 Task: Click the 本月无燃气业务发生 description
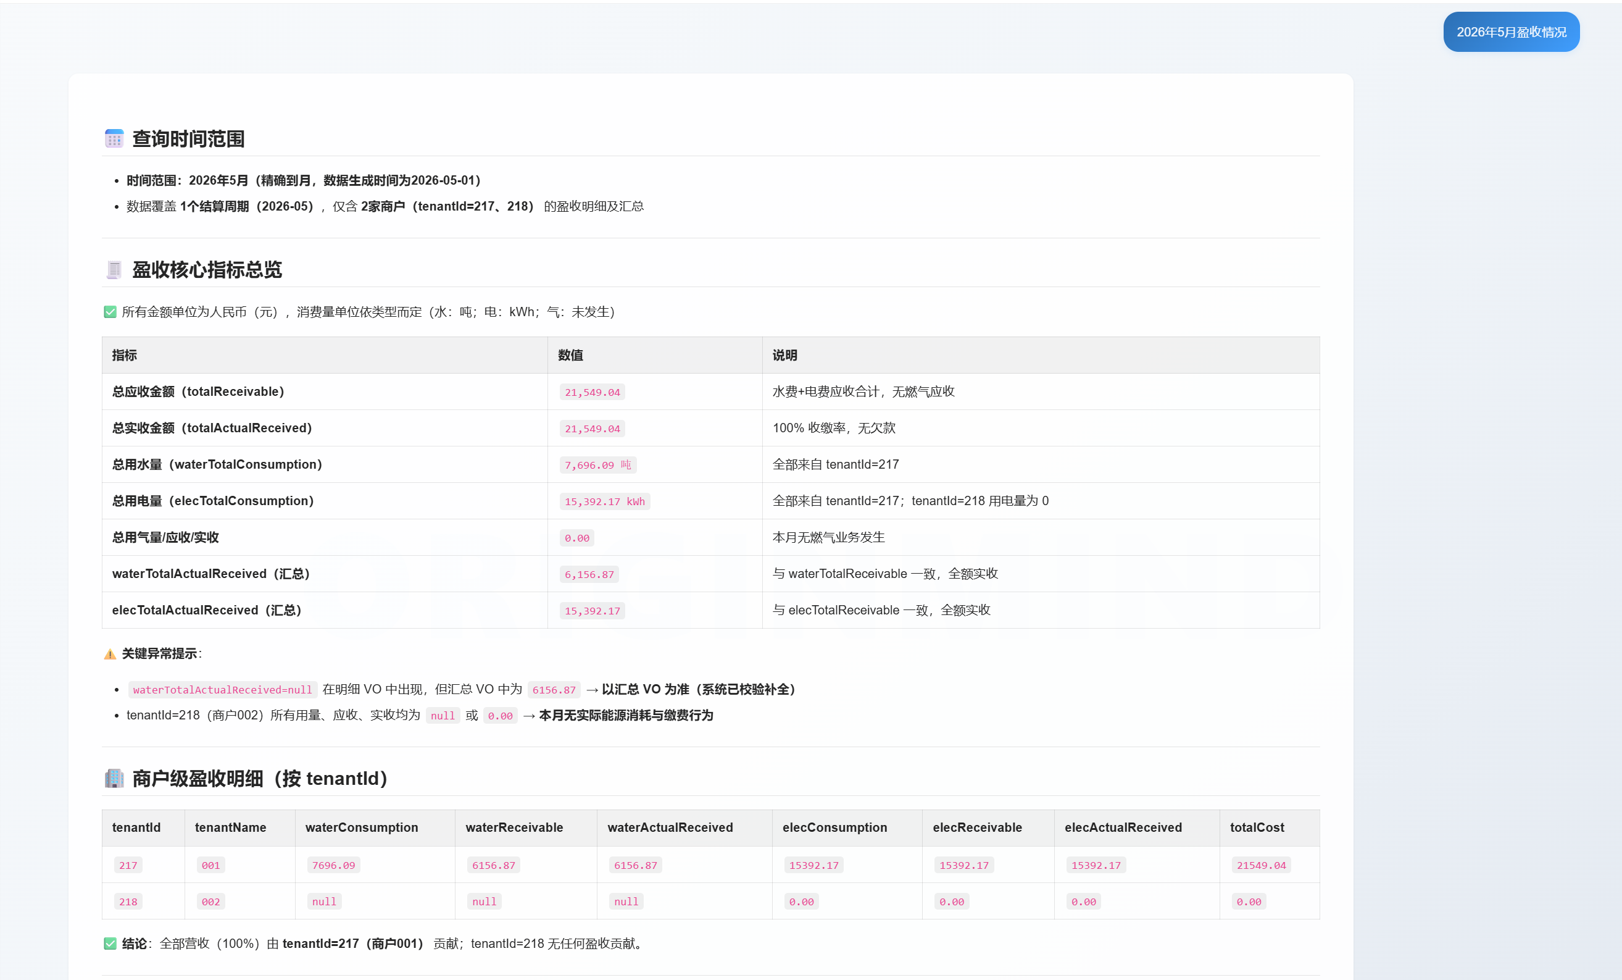point(828,537)
